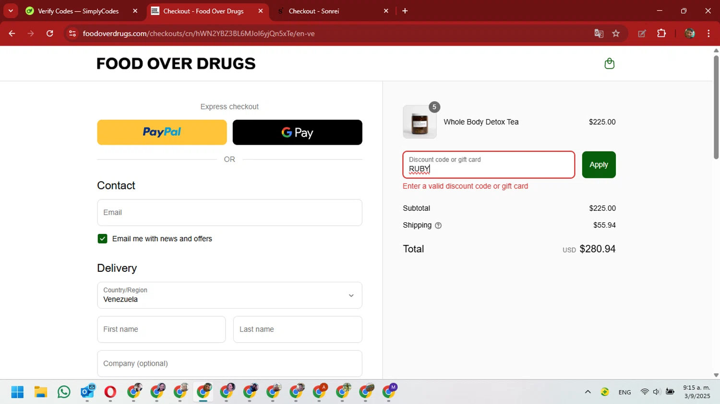
Task: Open Chrome taskbar icon with A badge
Action: pyautogui.click(x=320, y=392)
